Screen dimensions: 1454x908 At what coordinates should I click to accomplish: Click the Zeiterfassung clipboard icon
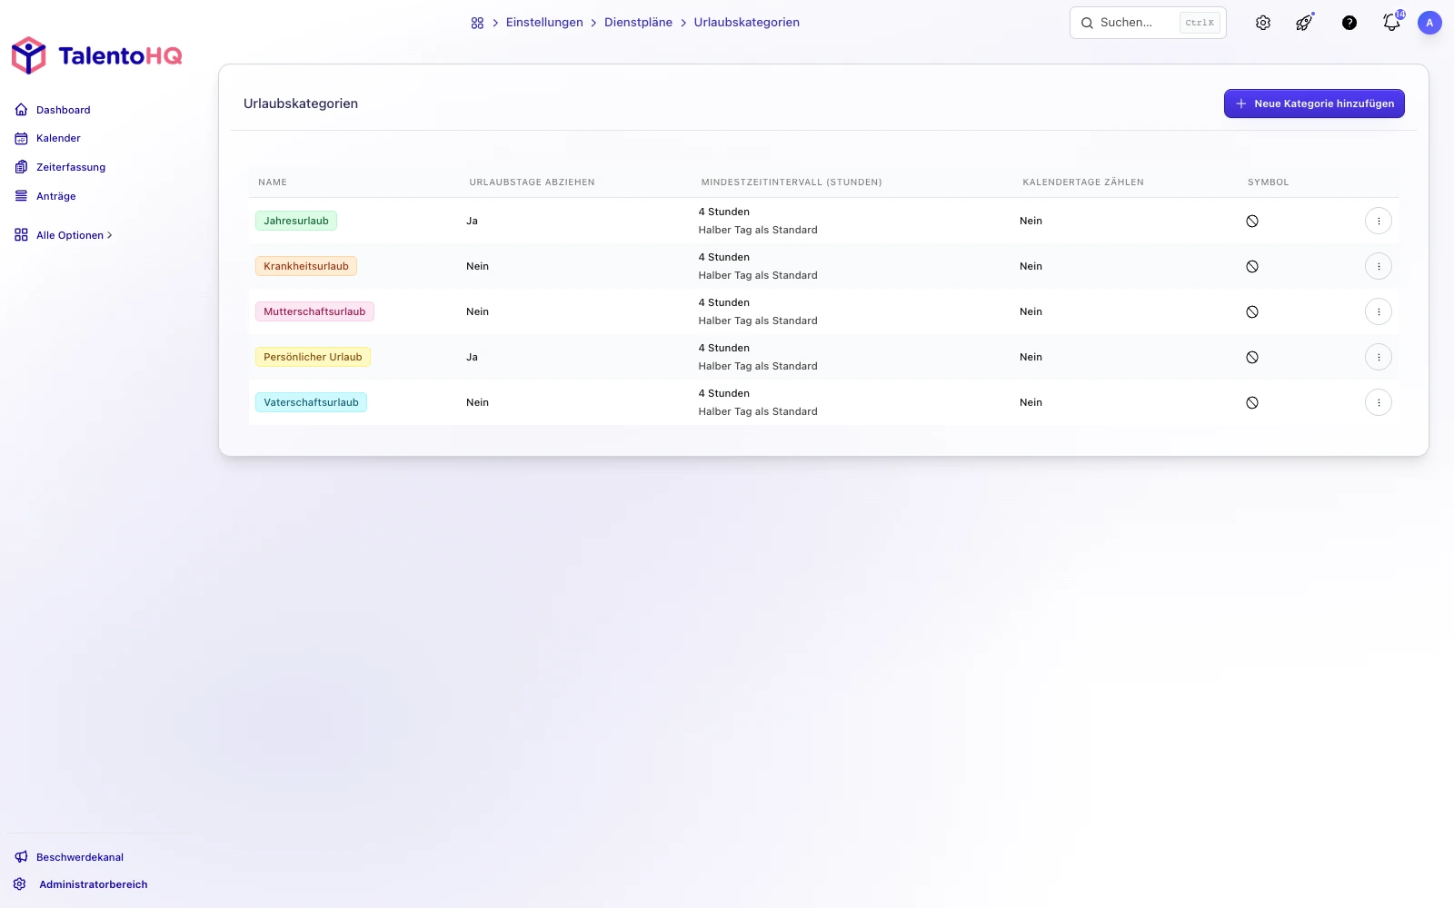(22, 167)
